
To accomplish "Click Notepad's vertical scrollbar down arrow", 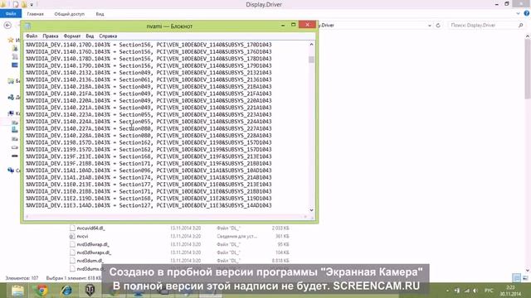I will [x=312, y=210].
